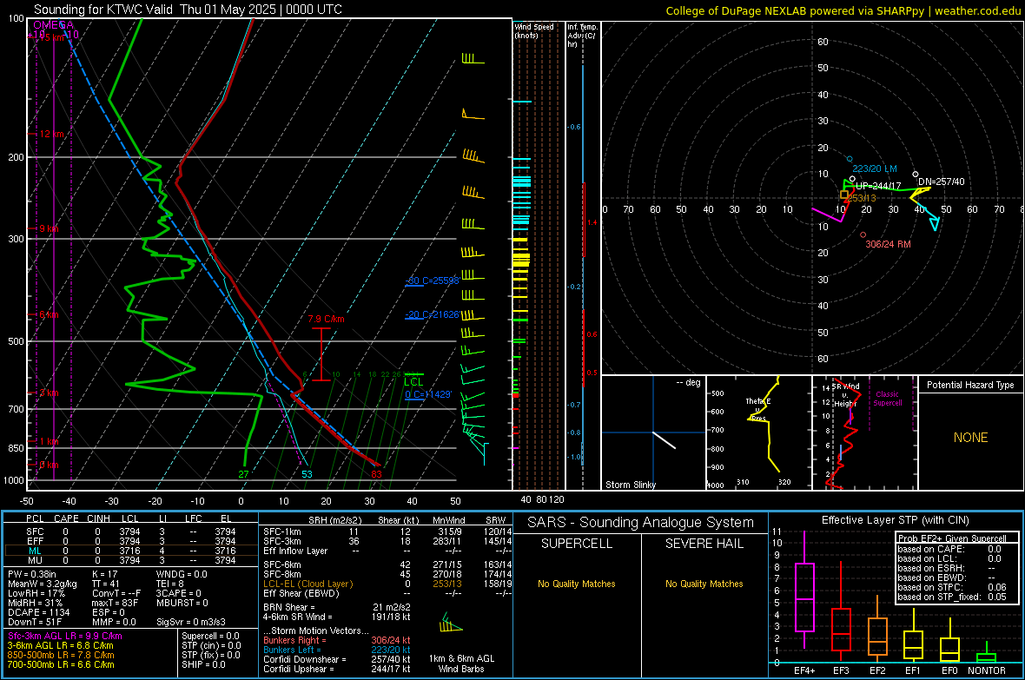
Task: Click the red '7.9 C/km' lapse rate label
Action: [x=326, y=319]
